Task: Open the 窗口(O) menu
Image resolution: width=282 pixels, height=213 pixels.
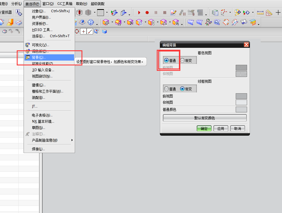Action: tap(48, 4)
